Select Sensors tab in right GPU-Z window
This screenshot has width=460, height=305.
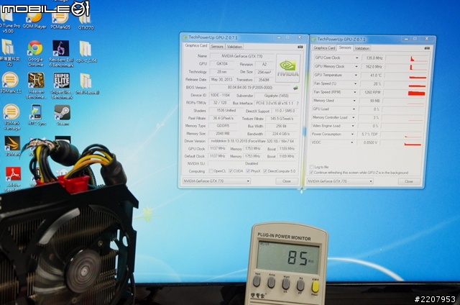345,47
